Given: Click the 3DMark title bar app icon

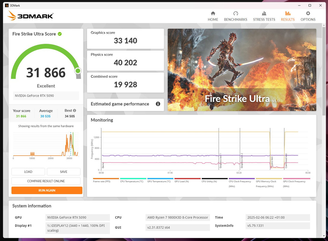Looking at the screenshot, I should point(7,5).
